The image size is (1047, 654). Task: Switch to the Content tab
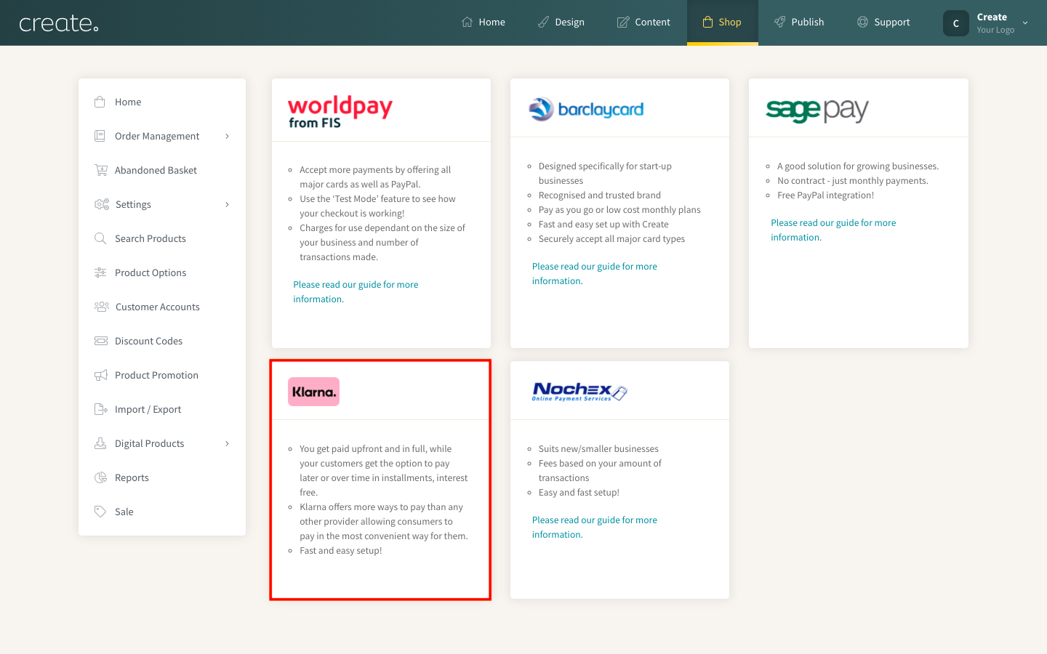(x=643, y=23)
